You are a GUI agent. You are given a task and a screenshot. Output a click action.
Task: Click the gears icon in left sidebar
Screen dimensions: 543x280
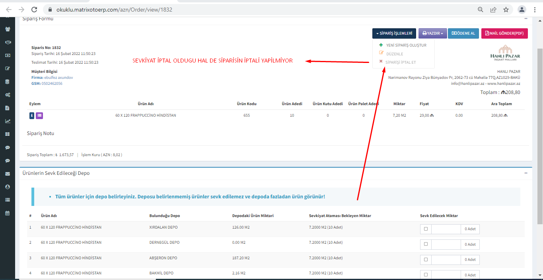click(7, 95)
